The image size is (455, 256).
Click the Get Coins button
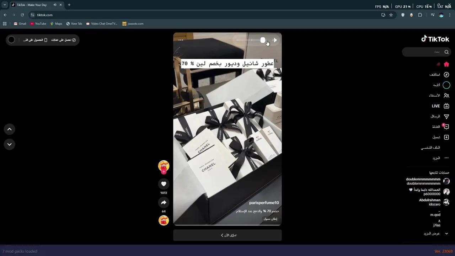click(63, 40)
